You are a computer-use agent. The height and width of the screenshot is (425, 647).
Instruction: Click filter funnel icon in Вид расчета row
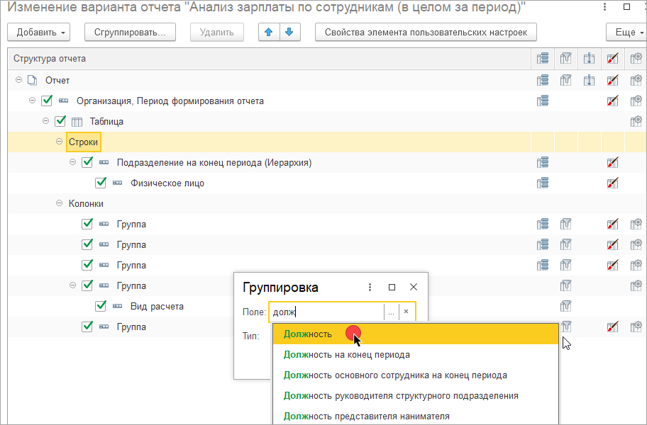tap(565, 306)
